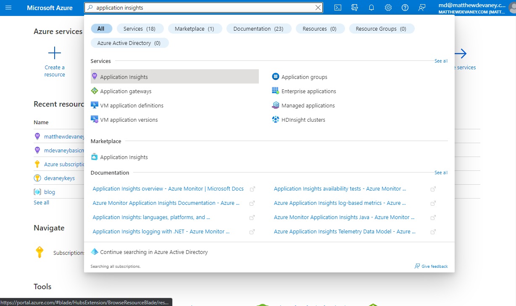The width and height of the screenshot is (516, 306).
Task: Select the Services (18) filter tab
Action: coord(139,29)
